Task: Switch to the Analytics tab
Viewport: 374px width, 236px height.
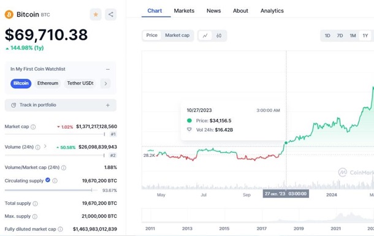Action: coord(272,11)
